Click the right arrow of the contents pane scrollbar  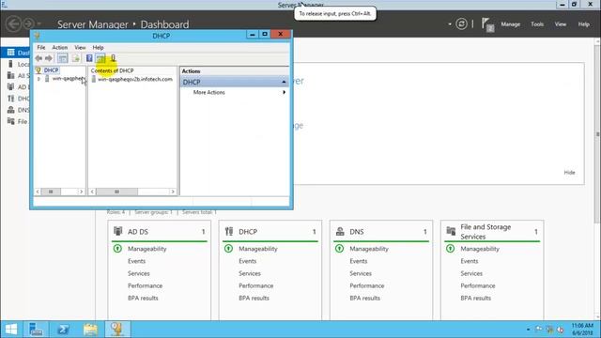click(x=173, y=192)
